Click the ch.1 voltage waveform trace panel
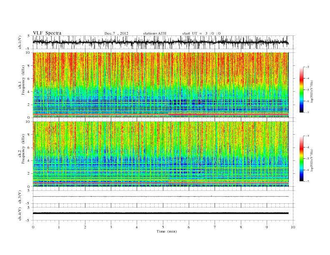330x255 pixels. point(164,42)
